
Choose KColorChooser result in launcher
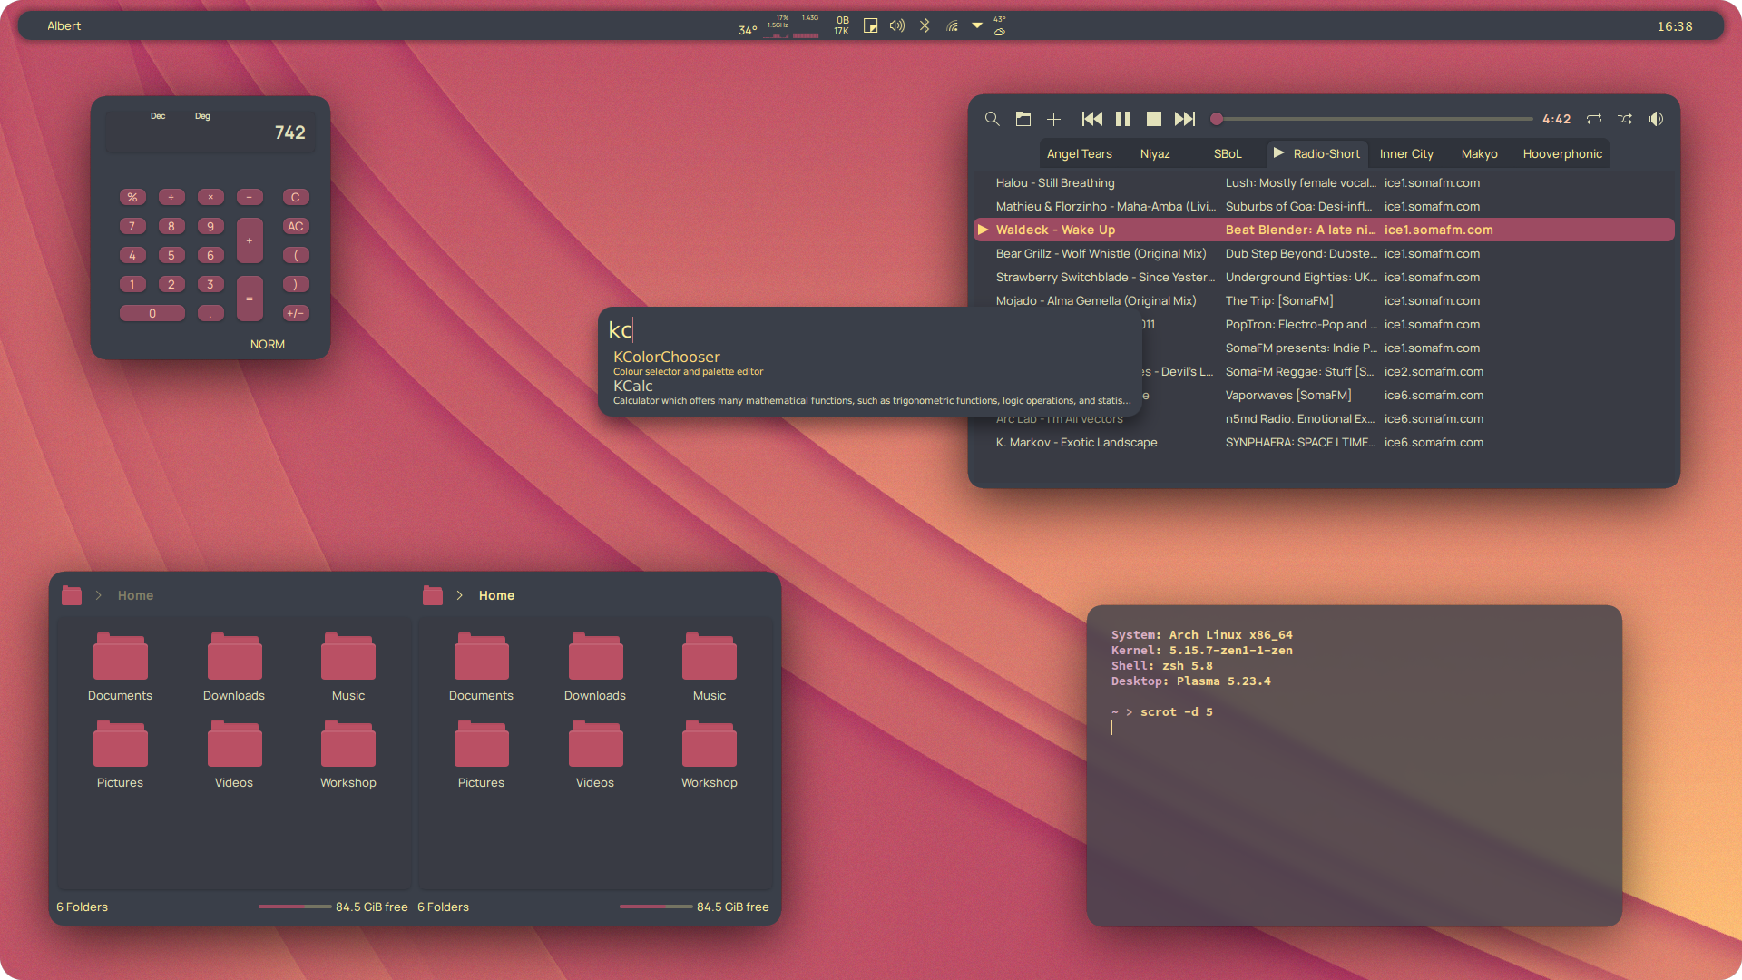[869, 363]
